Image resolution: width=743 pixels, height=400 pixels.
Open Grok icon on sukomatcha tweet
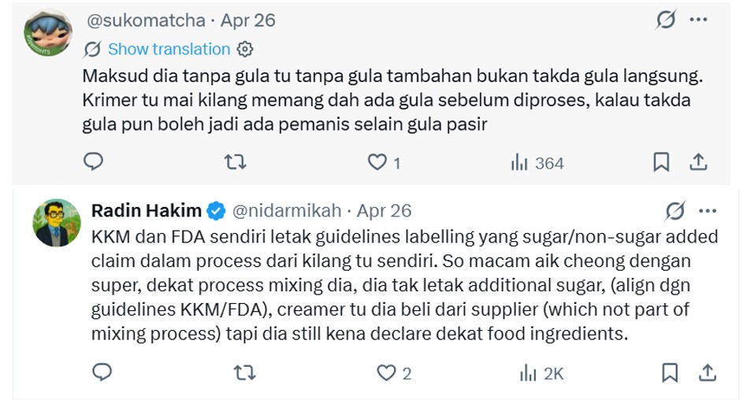coord(666,20)
